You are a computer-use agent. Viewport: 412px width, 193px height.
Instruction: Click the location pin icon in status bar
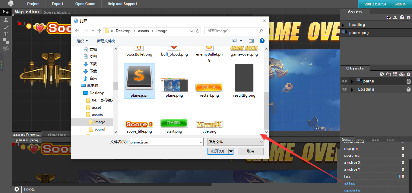[x=17, y=189]
